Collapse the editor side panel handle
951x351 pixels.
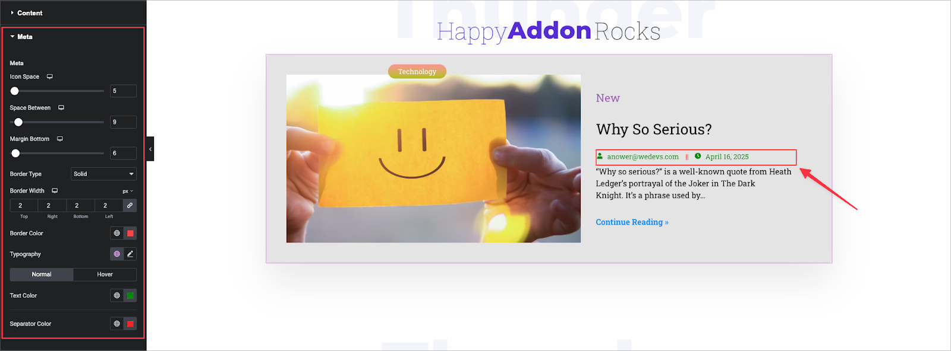pos(150,149)
